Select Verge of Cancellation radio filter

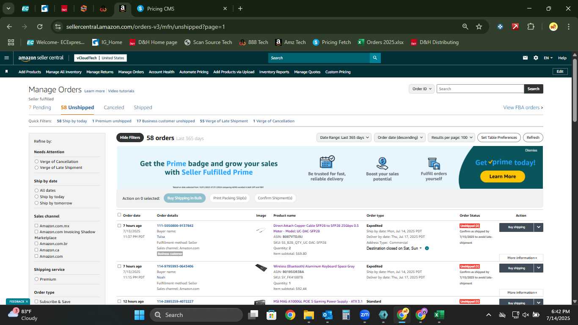(x=36, y=162)
